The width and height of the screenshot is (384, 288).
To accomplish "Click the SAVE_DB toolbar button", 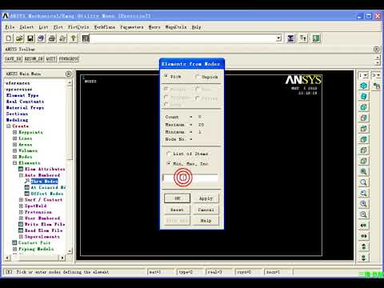I will coord(13,58).
